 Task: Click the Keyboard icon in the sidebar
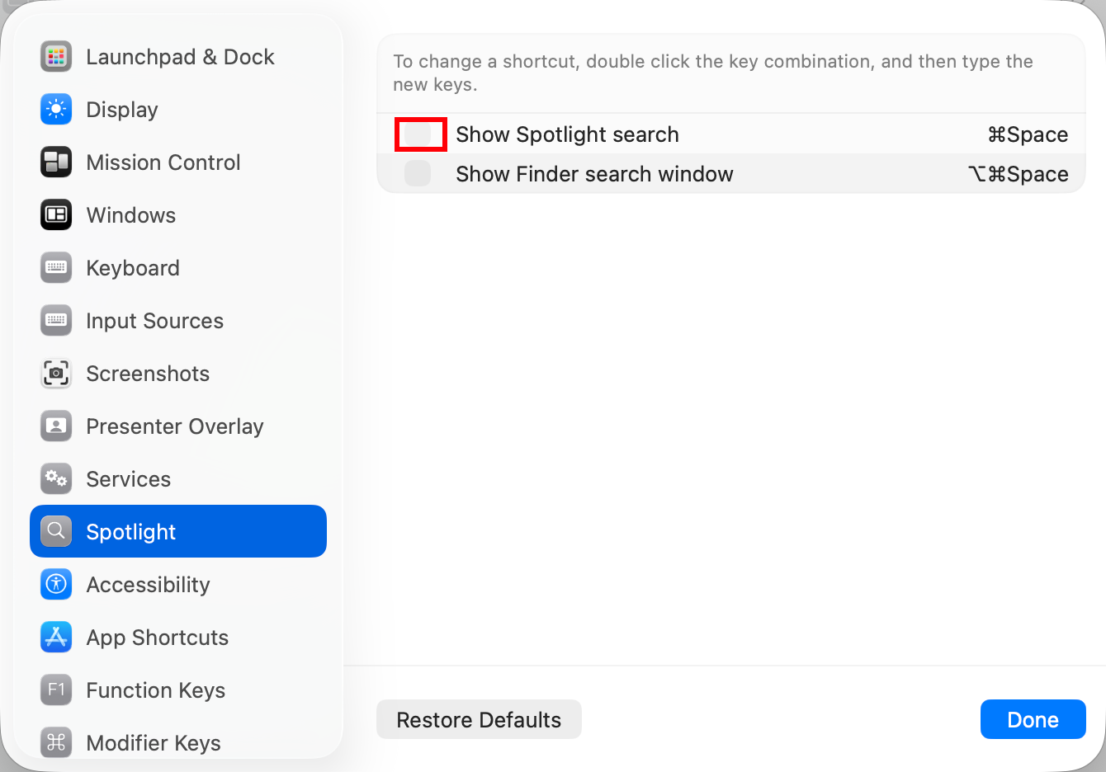(x=55, y=267)
